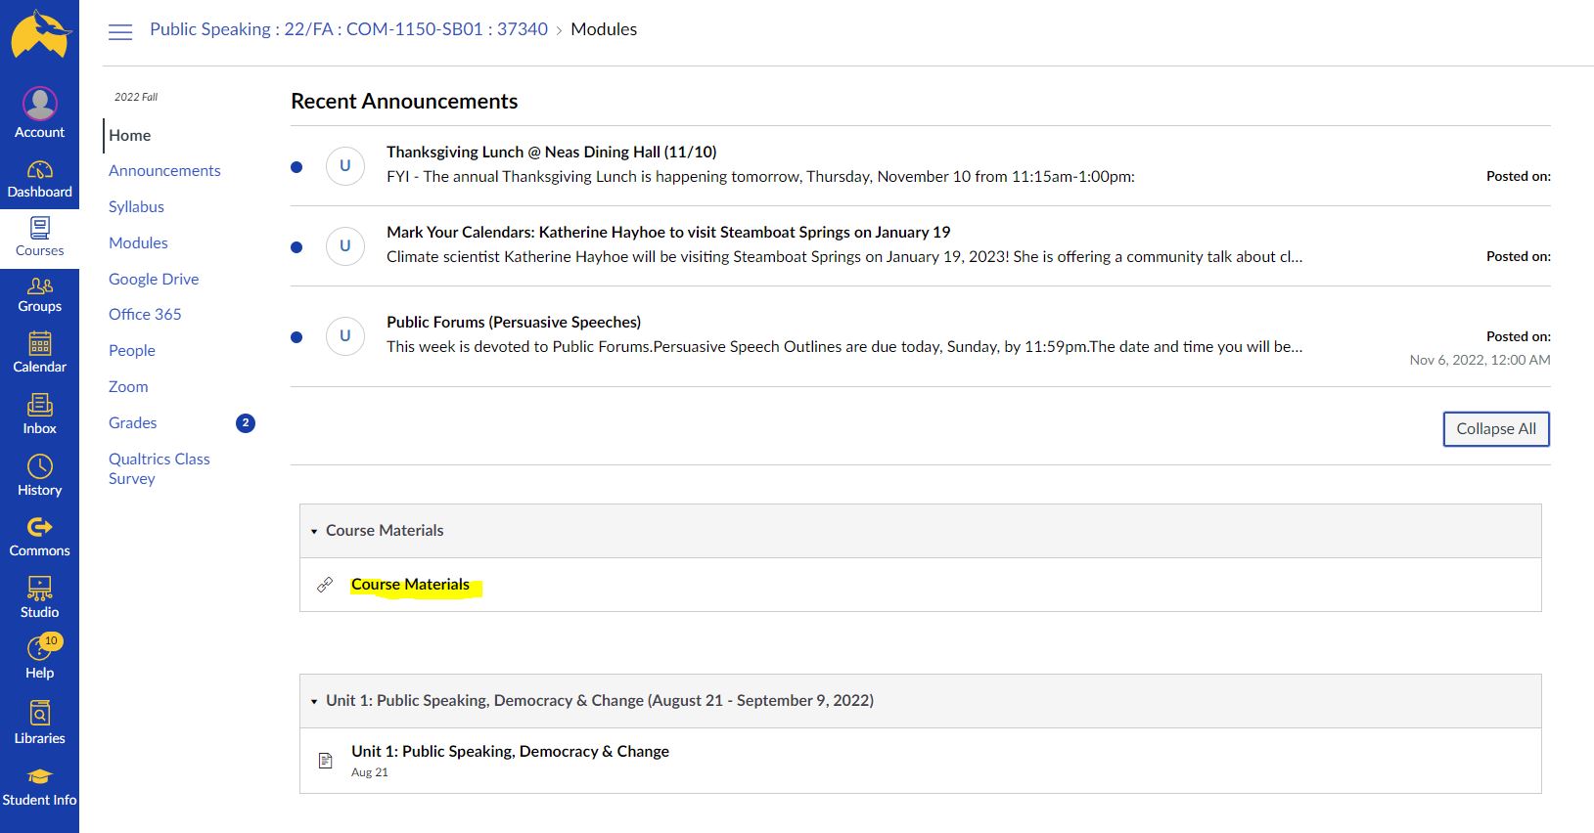Viewport: 1594px width, 833px height.
Task: Open People in course menu
Action: coord(132,351)
